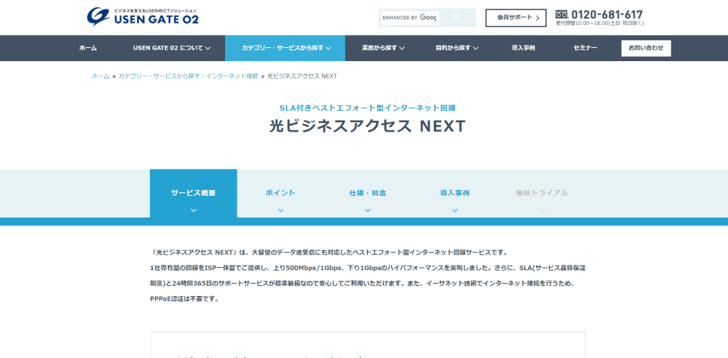Viewport: 728px width, 358px height.
Task: Click chevron under サービス概要 tab
Action: 194,210
